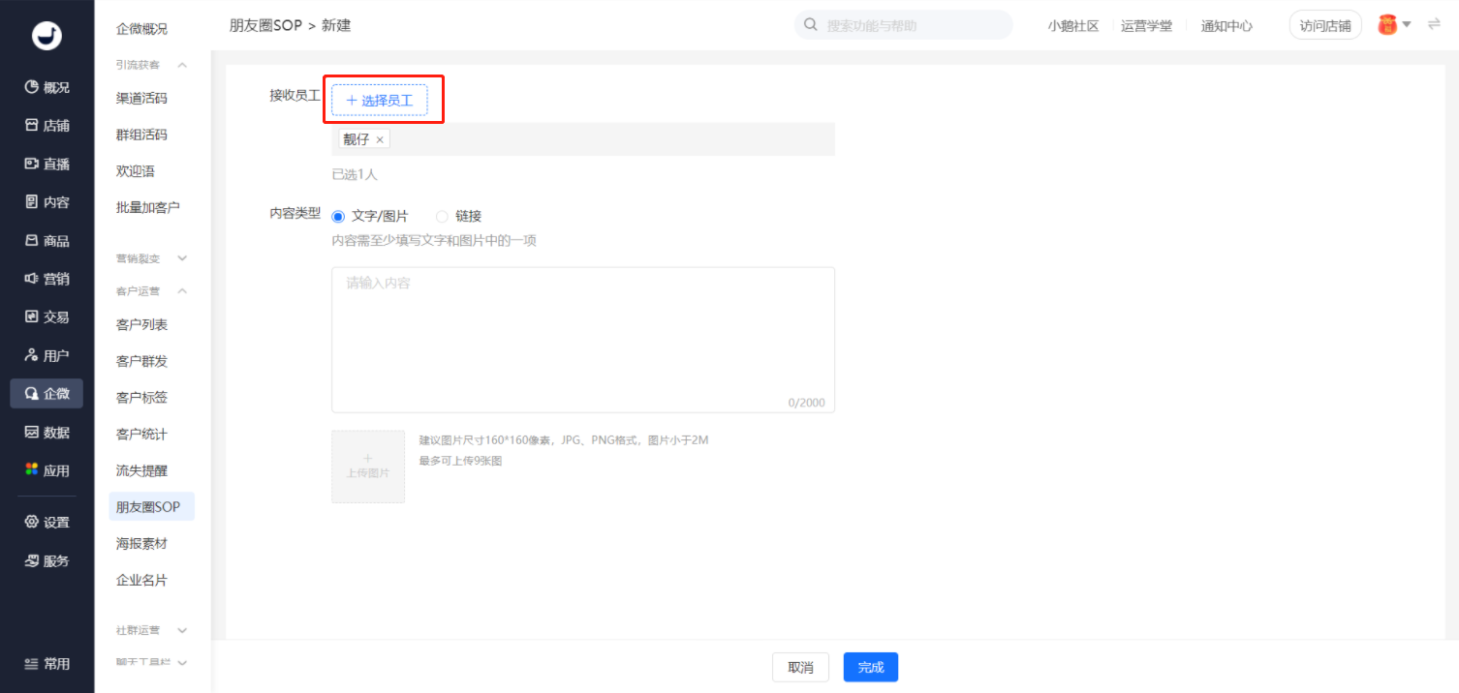Click the app logo icon
This screenshot has height=693, width=1459.
pos(47,35)
